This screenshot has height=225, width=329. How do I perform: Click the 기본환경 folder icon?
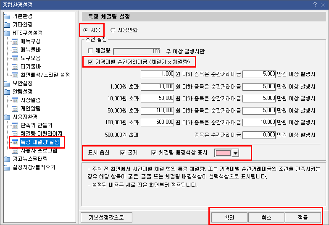7,16
